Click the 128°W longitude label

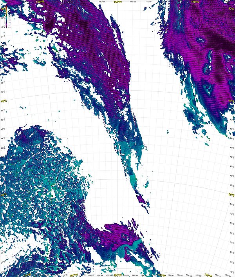coord(219,275)
